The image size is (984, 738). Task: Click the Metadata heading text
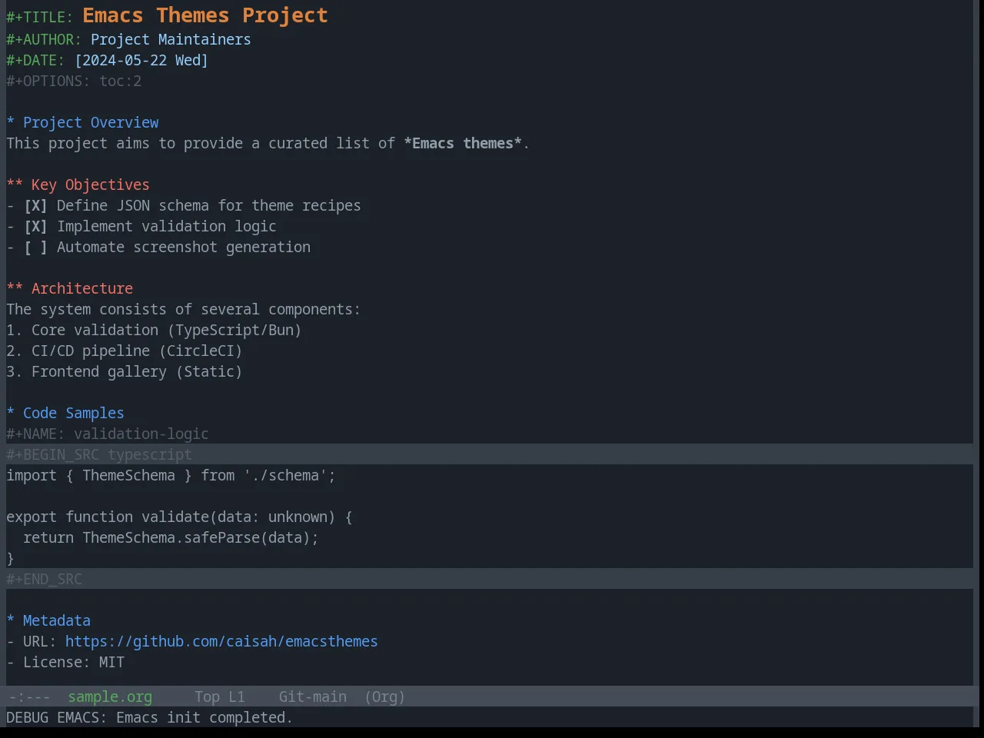57,620
